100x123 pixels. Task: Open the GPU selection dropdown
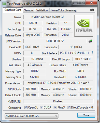click(x=32, y=116)
